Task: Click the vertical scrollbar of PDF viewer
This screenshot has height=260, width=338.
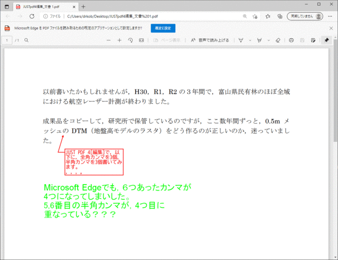Action: [335, 90]
